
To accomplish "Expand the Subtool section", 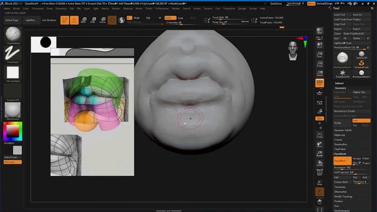I will (339, 83).
